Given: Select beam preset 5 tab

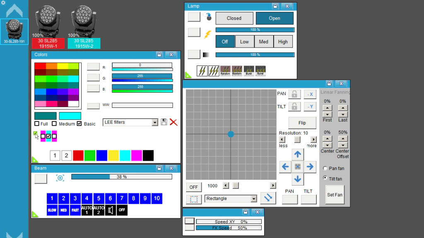Looking at the screenshot, I should point(99,198).
